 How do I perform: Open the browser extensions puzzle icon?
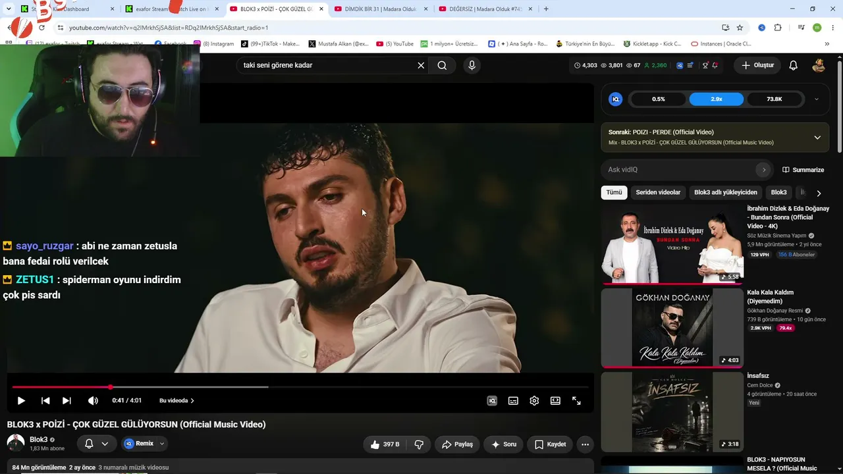coord(778,28)
